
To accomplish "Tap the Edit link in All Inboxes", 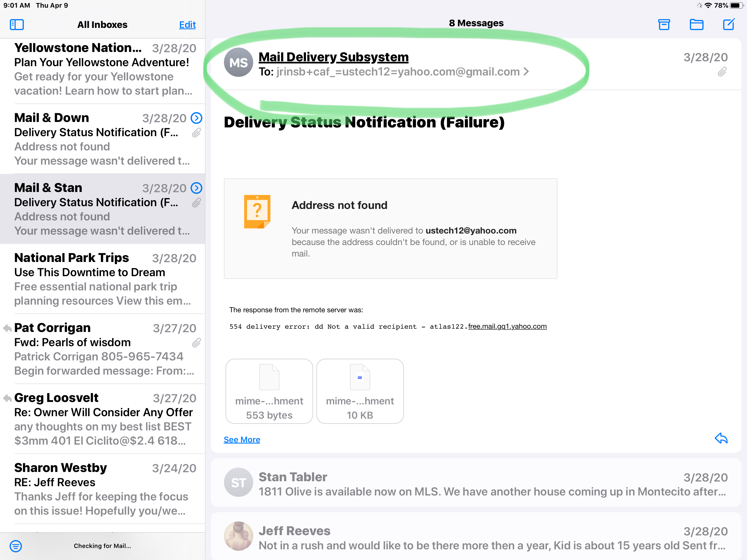I will point(187,25).
